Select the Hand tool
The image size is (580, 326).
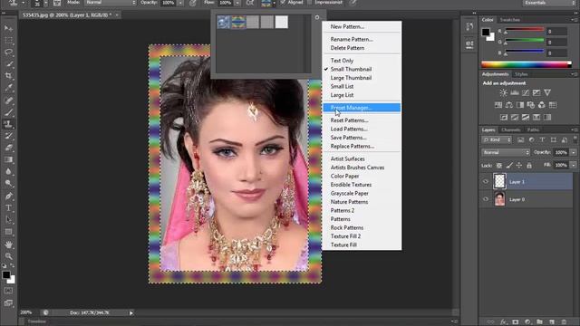8,244
